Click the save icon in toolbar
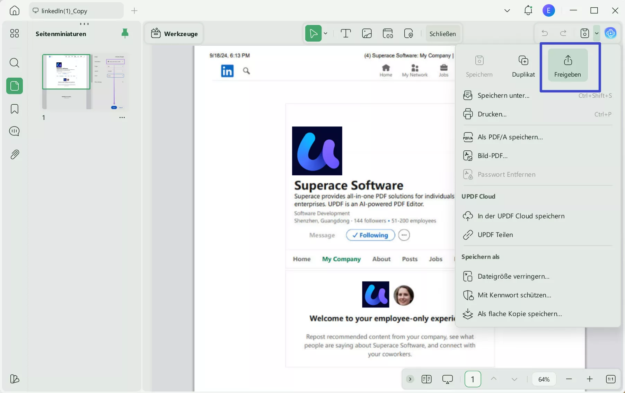The height and width of the screenshot is (393, 625). [585, 33]
